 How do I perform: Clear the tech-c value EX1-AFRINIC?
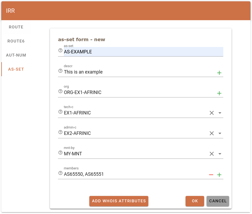point(212,113)
